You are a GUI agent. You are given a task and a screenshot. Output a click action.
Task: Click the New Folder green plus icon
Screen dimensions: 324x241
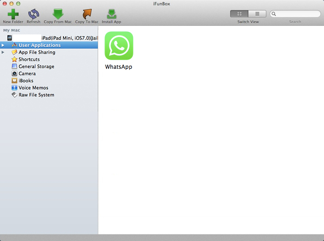[13, 14]
